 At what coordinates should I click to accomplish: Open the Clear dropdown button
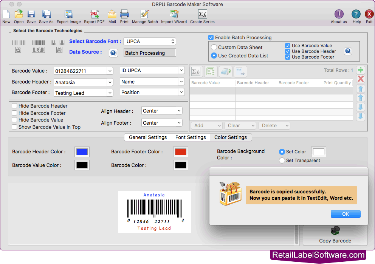click(x=240, y=126)
